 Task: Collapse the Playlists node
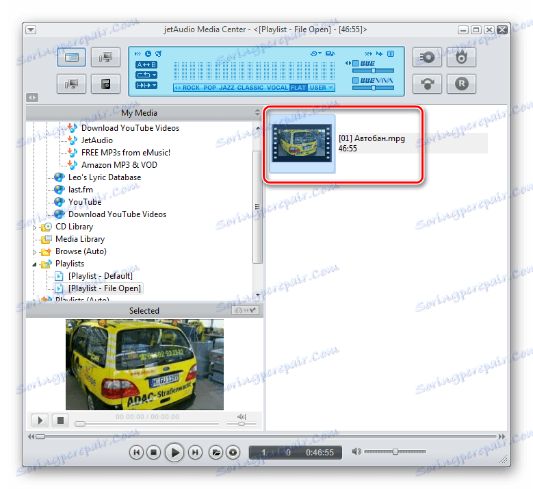(x=34, y=264)
